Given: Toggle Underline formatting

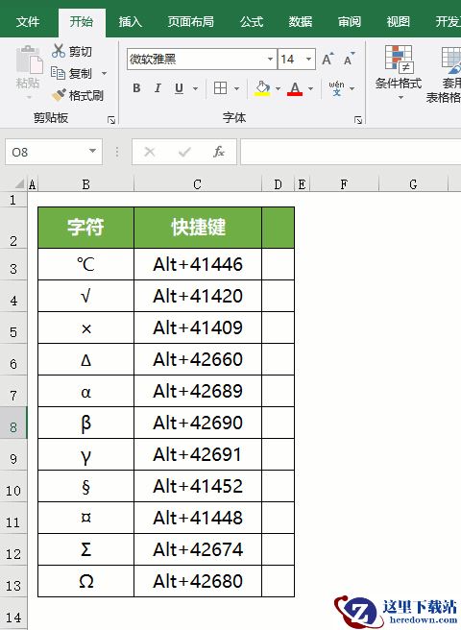Looking at the screenshot, I should tap(180, 88).
